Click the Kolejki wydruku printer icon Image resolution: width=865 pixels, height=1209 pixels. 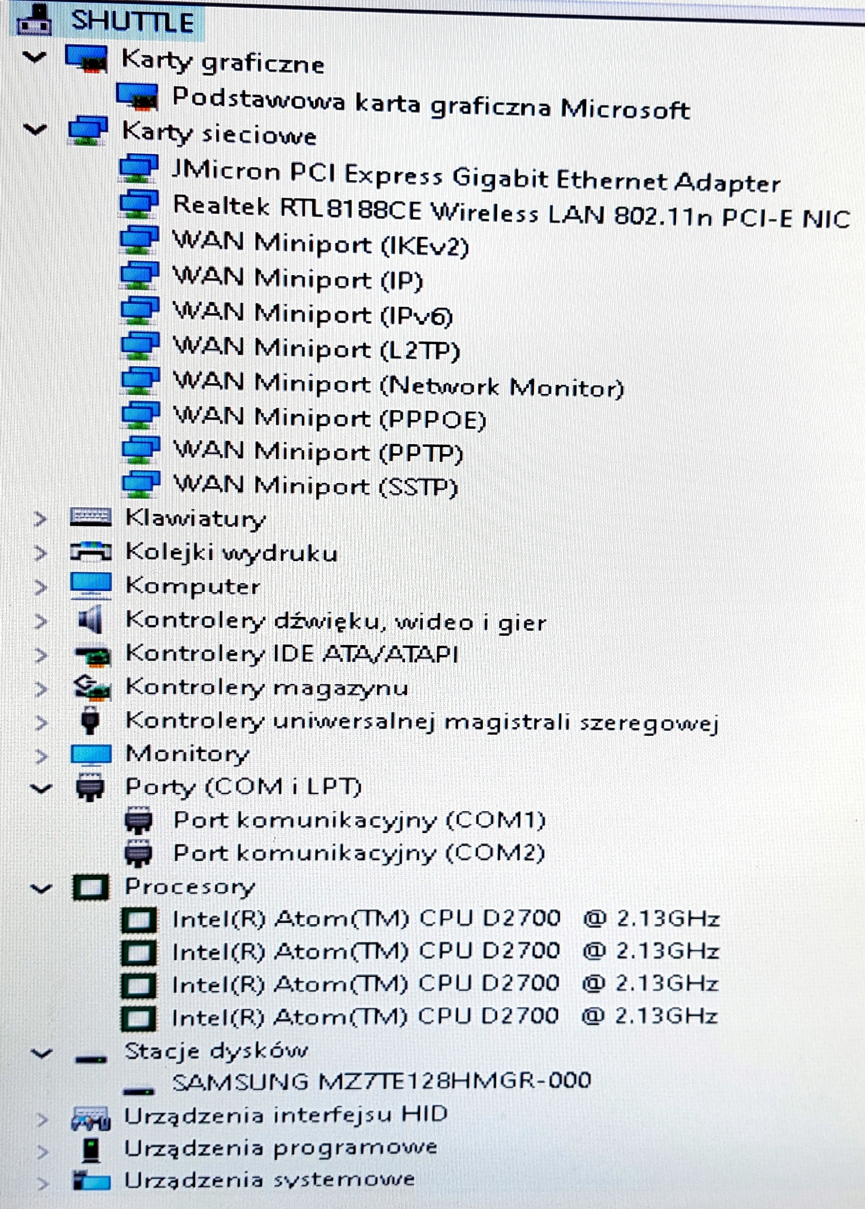[x=91, y=551]
